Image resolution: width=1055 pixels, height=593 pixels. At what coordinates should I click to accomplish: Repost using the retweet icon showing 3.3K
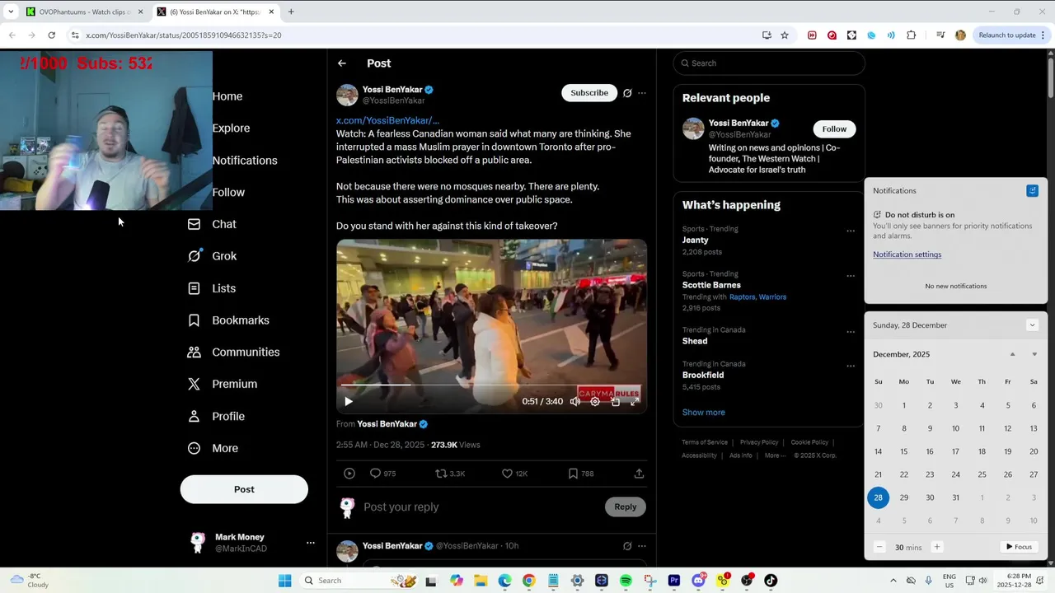tap(450, 474)
